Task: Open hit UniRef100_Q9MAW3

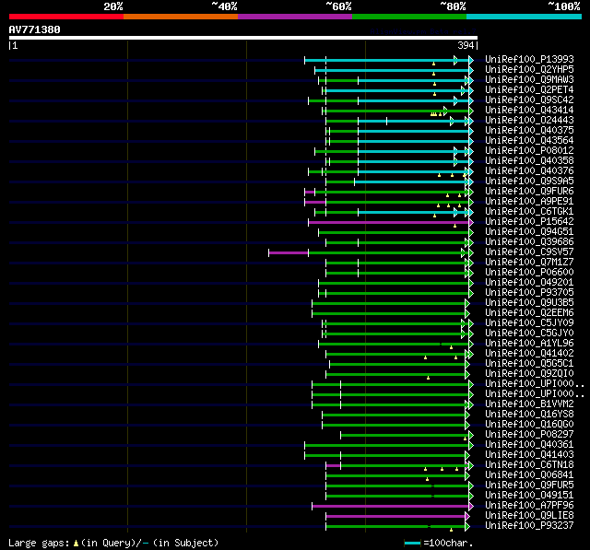Action: point(529,80)
